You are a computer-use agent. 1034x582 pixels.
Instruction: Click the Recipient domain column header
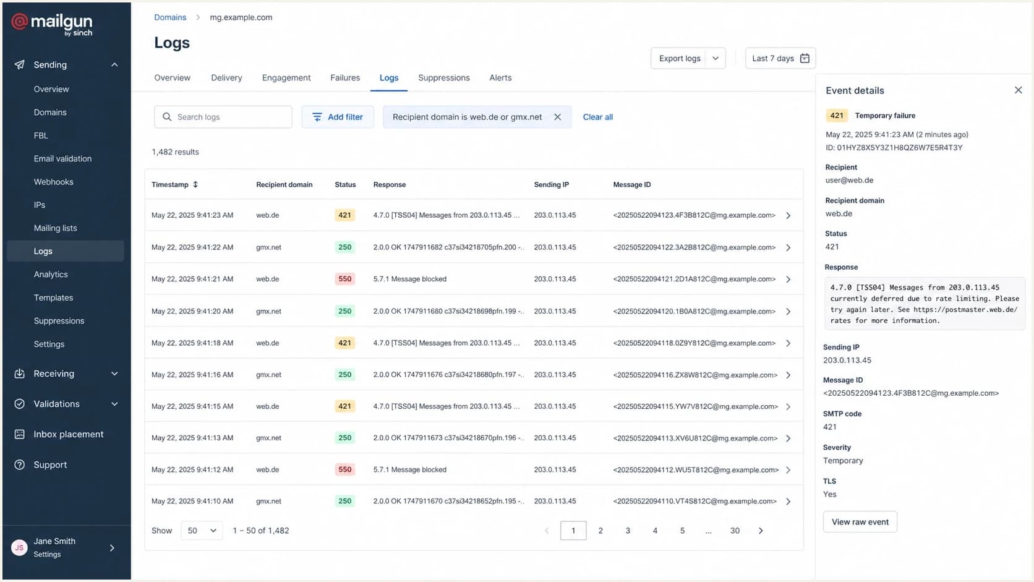point(284,184)
